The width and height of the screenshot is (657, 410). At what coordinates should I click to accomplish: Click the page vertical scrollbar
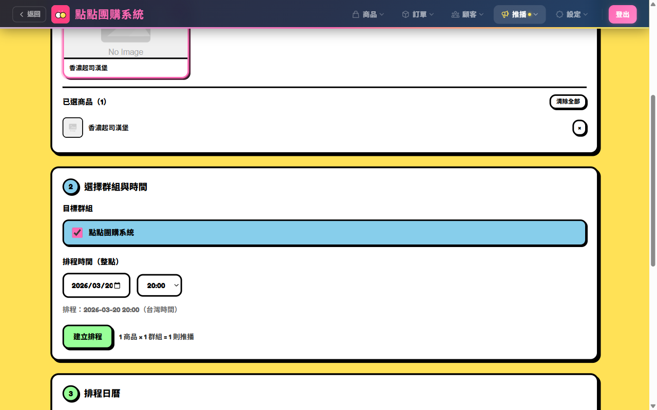(653, 179)
